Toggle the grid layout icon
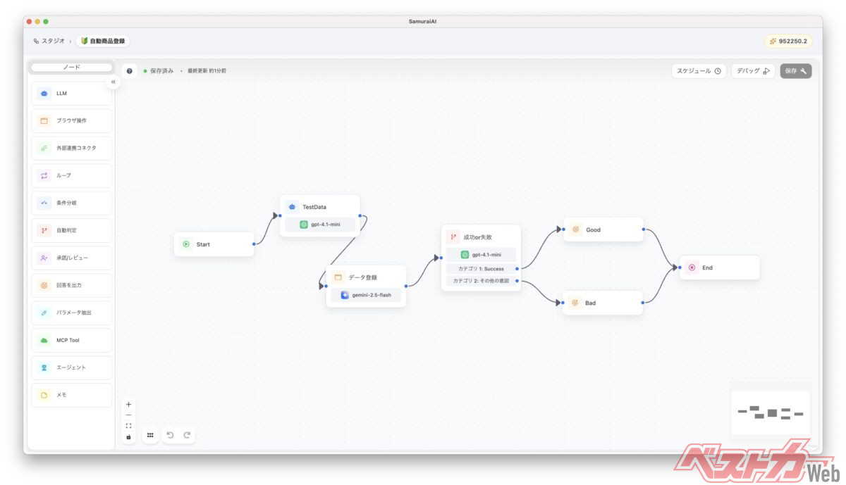Image resolution: width=846 pixels, height=485 pixels. coord(150,436)
